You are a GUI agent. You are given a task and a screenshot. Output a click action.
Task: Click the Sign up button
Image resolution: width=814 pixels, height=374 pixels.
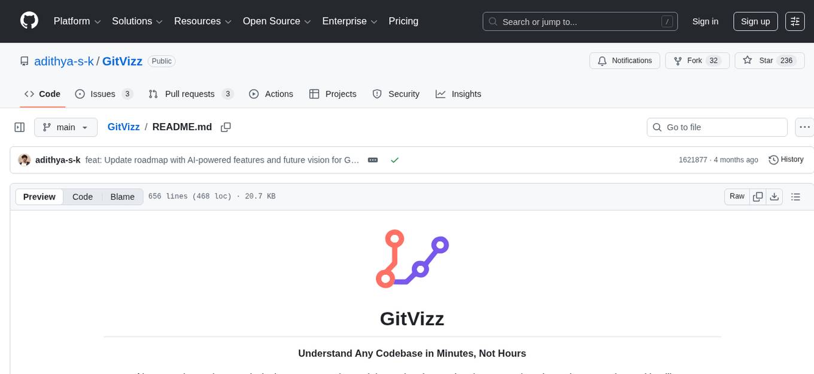coord(755,21)
